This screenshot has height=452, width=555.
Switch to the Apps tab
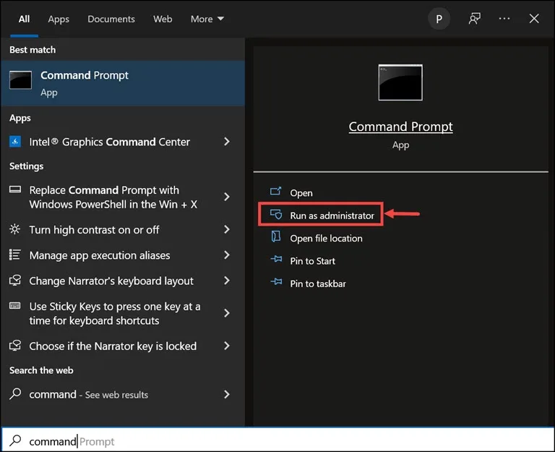point(59,19)
